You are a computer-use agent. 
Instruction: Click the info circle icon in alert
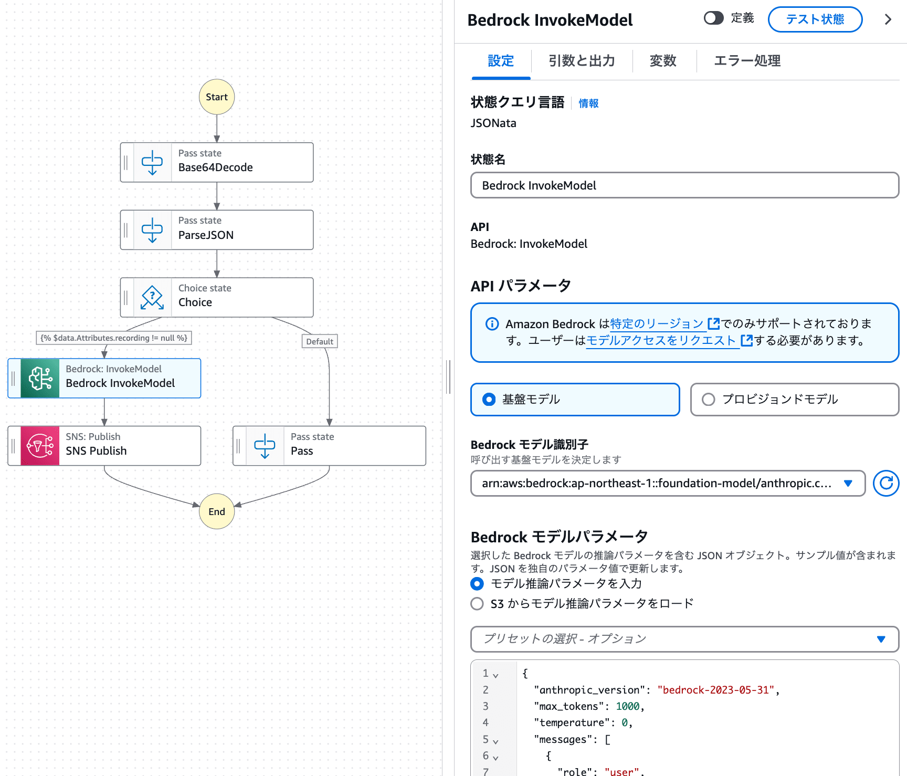pos(492,323)
